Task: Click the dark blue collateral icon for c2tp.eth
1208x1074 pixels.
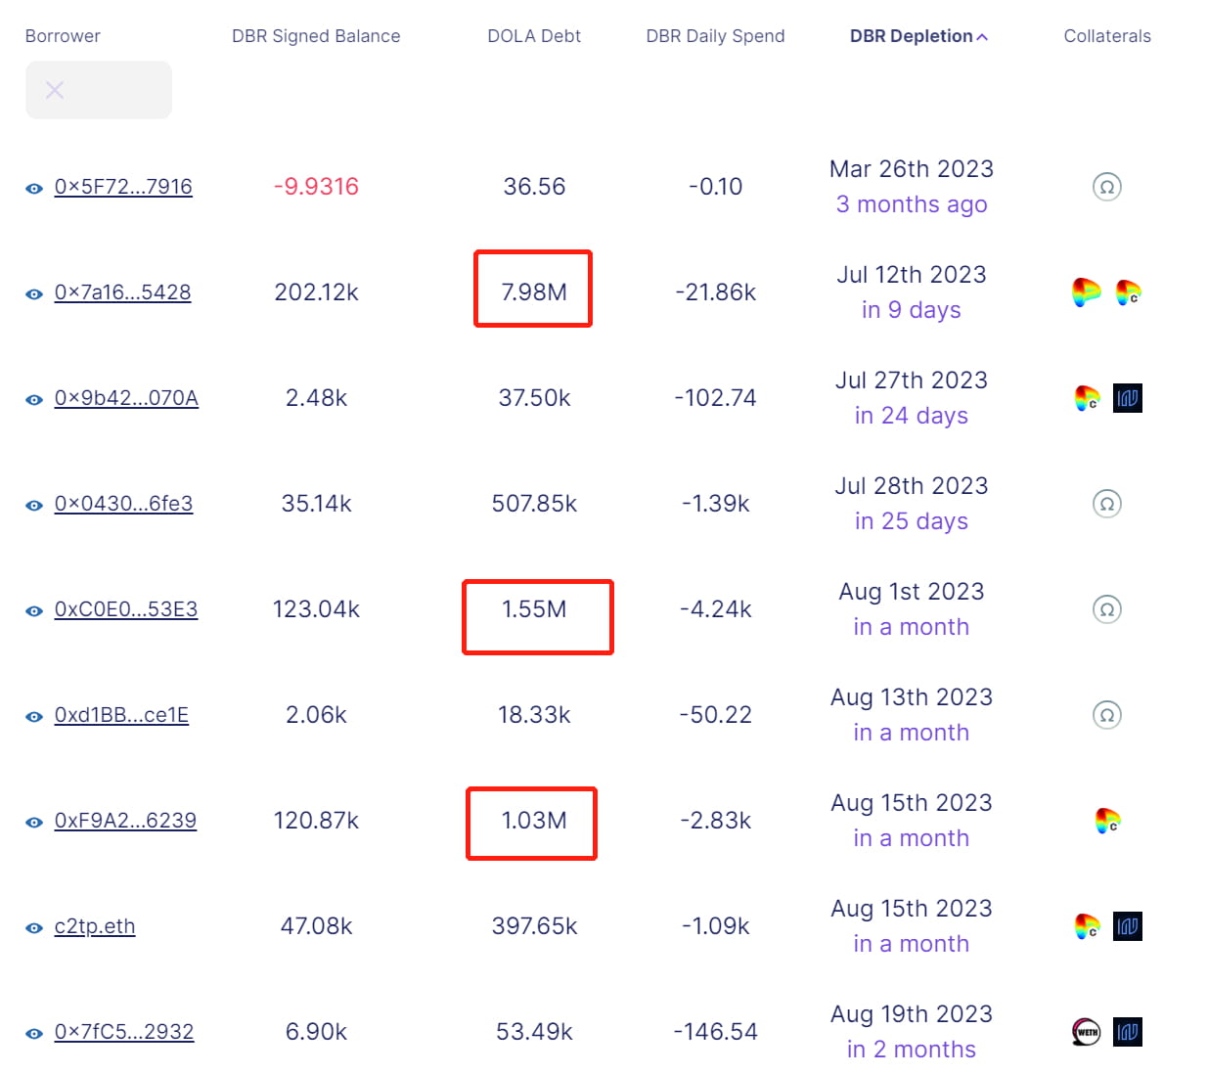Action: (x=1128, y=926)
